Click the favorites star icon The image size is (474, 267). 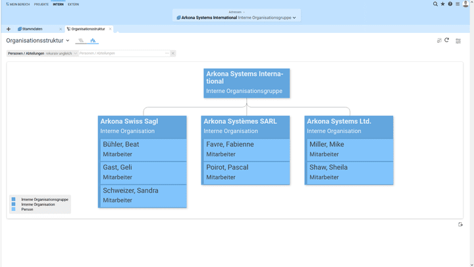click(x=442, y=4)
